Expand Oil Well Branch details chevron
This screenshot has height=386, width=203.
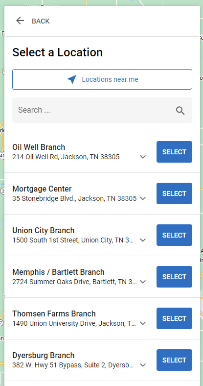coord(143,157)
